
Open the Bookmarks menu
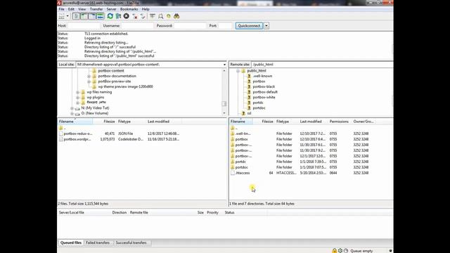pos(129,9)
